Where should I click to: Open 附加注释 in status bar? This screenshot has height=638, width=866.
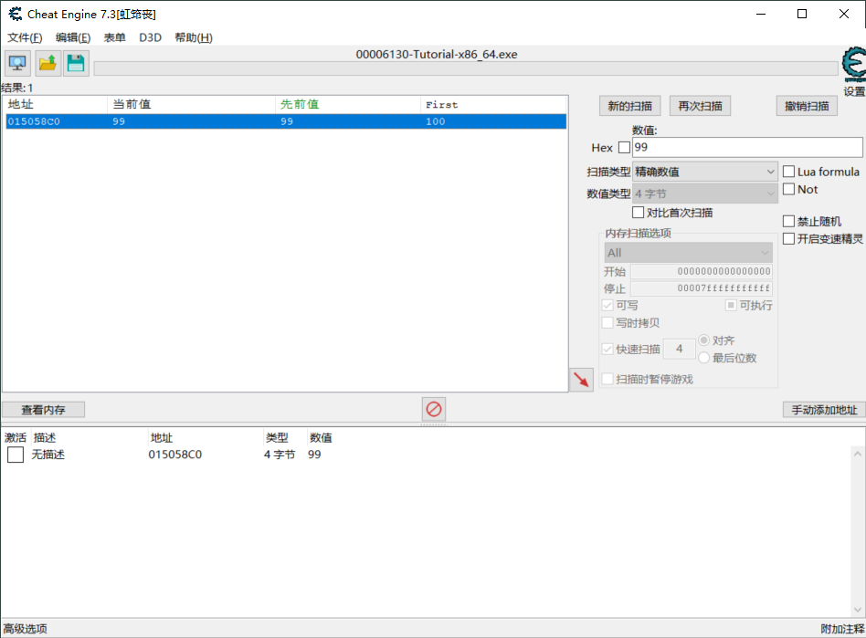(x=842, y=629)
